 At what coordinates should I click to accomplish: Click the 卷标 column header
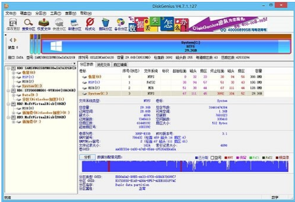[x=82, y=71]
